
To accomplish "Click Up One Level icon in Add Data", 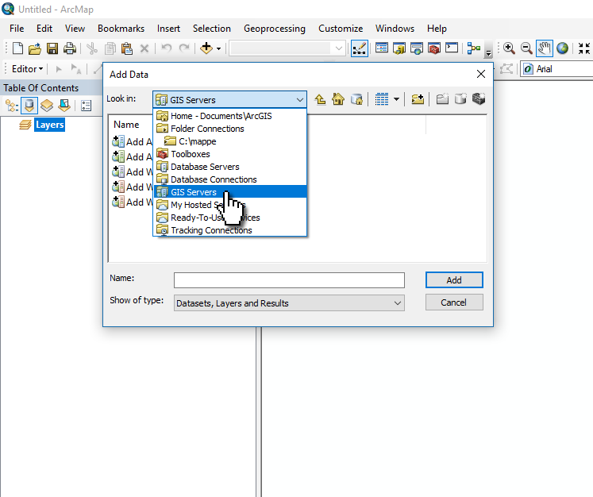I will point(321,99).
